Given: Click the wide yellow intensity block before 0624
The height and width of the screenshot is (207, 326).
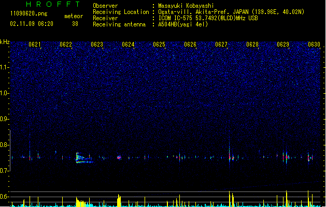Looking at the screenshot, I should [x=119, y=201].
